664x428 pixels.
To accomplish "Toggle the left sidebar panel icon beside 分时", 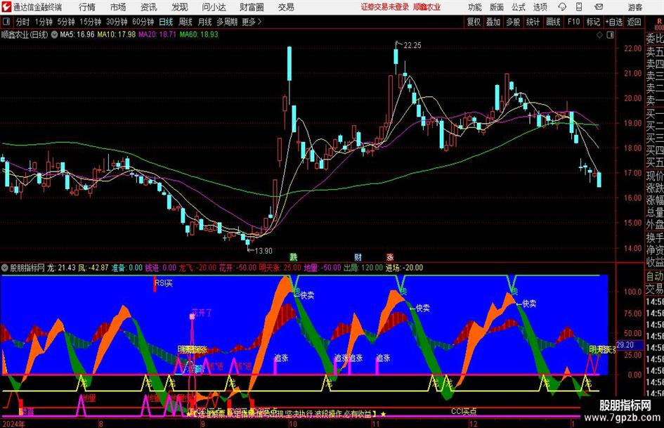I will pos(6,22).
